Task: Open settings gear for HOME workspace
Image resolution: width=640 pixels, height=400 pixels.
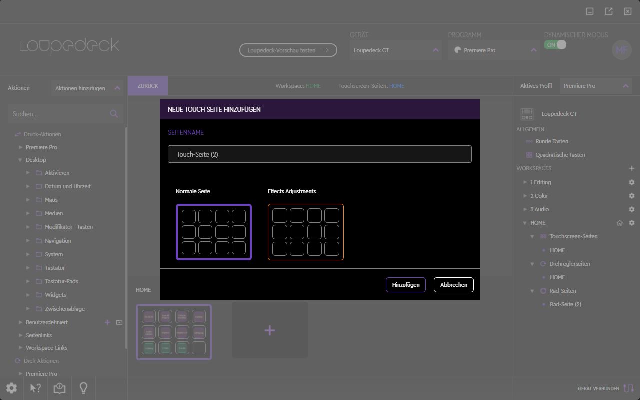Action: (632, 223)
